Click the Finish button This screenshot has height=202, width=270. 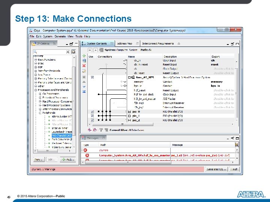pyautogui.click(x=234, y=169)
